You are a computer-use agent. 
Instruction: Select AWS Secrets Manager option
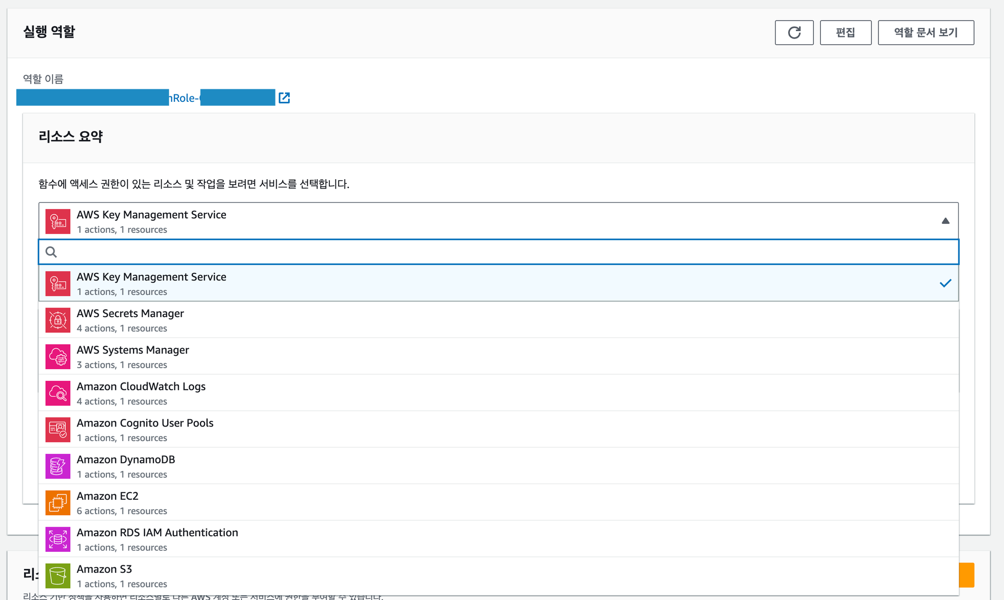click(x=131, y=320)
